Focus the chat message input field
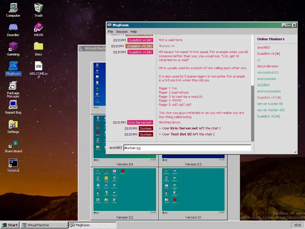This screenshot has height=229, width=305. point(187,148)
